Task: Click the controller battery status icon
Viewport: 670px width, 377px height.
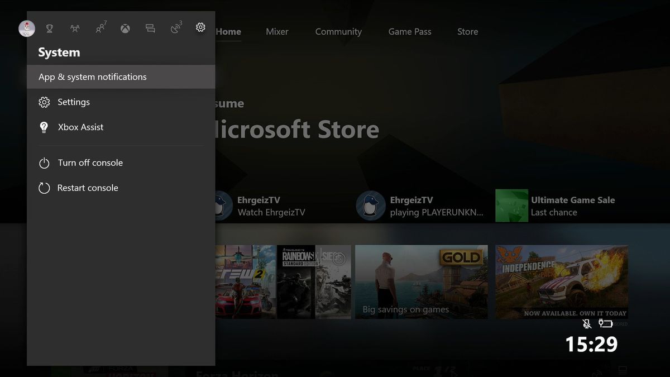Action: click(x=606, y=323)
